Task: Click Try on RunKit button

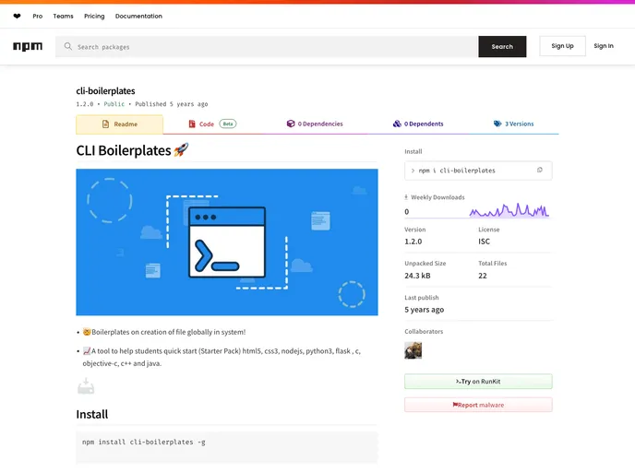Action: point(478,382)
